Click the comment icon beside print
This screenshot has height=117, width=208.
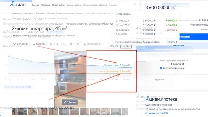78,44
